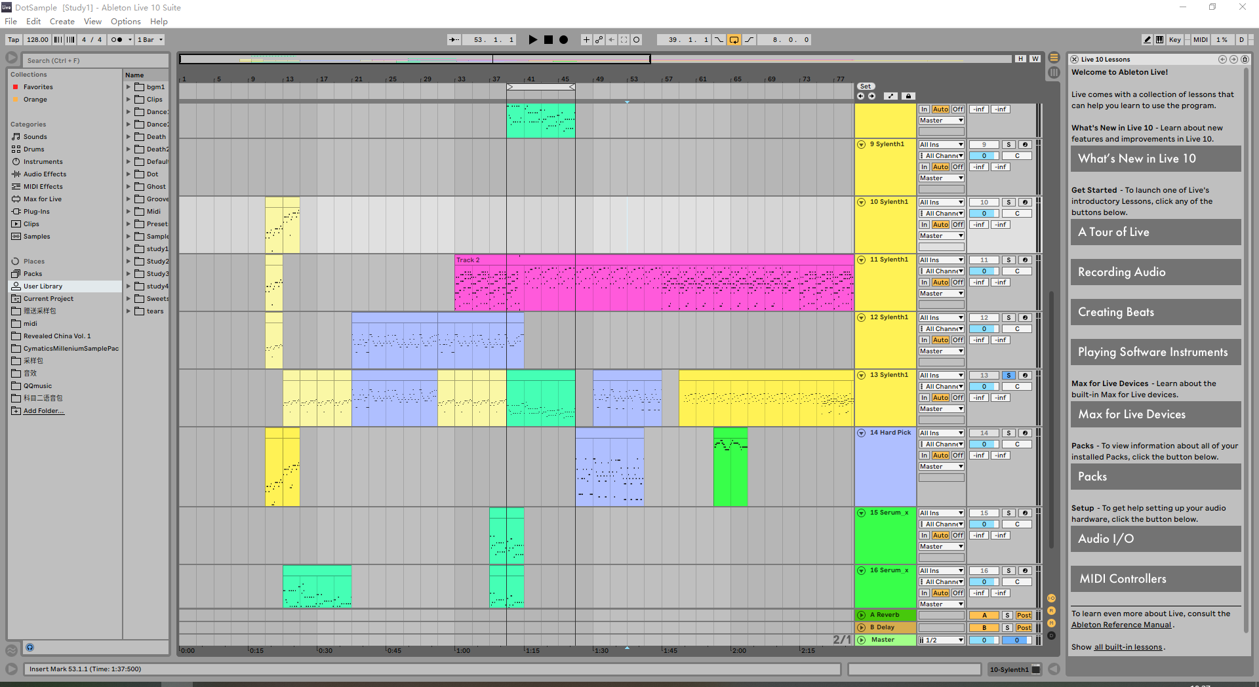The width and height of the screenshot is (1259, 687).
Task: Activate Draw Mode pencil icon
Action: pyautogui.click(x=1147, y=40)
